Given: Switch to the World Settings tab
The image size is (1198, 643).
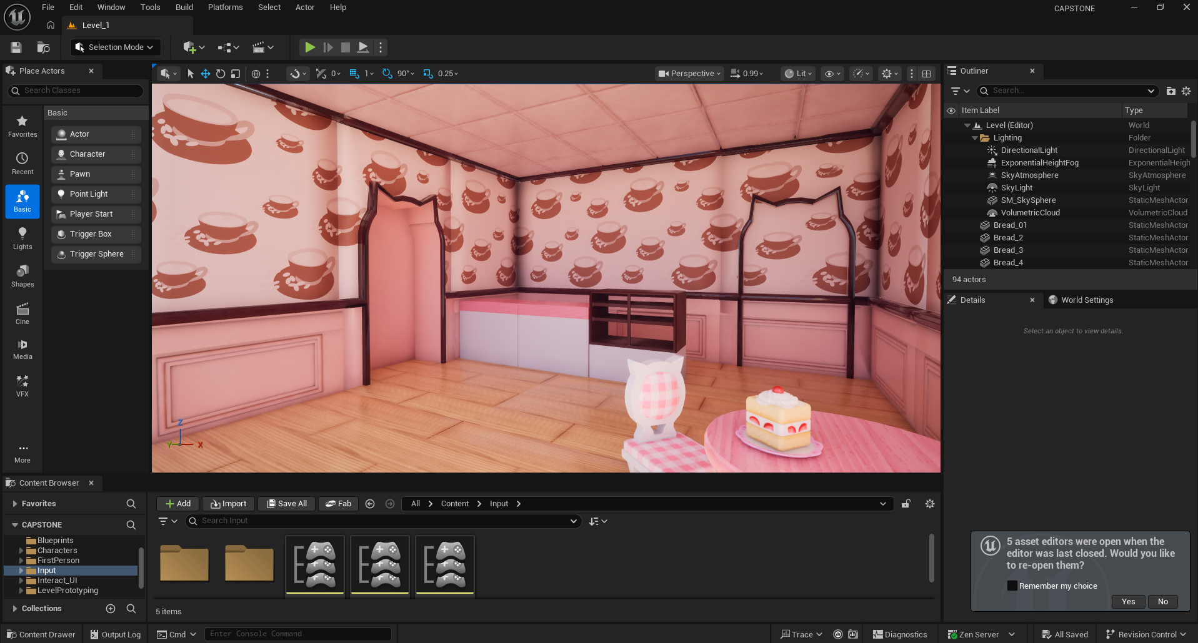Looking at the screenshot, I should 1087,300.
